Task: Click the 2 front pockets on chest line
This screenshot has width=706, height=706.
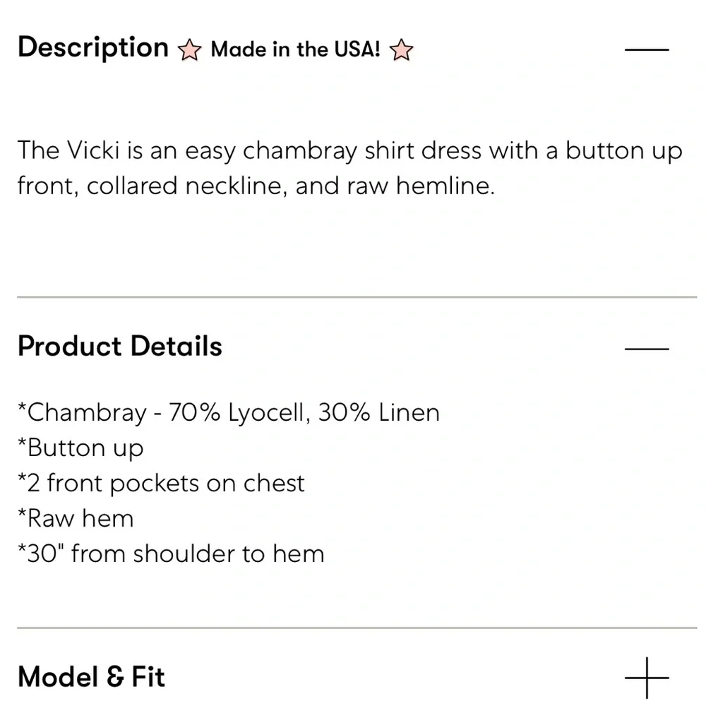Action: click(161, 484)
